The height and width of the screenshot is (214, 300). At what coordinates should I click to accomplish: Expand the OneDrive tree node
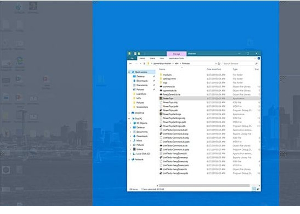coord(129,113)
